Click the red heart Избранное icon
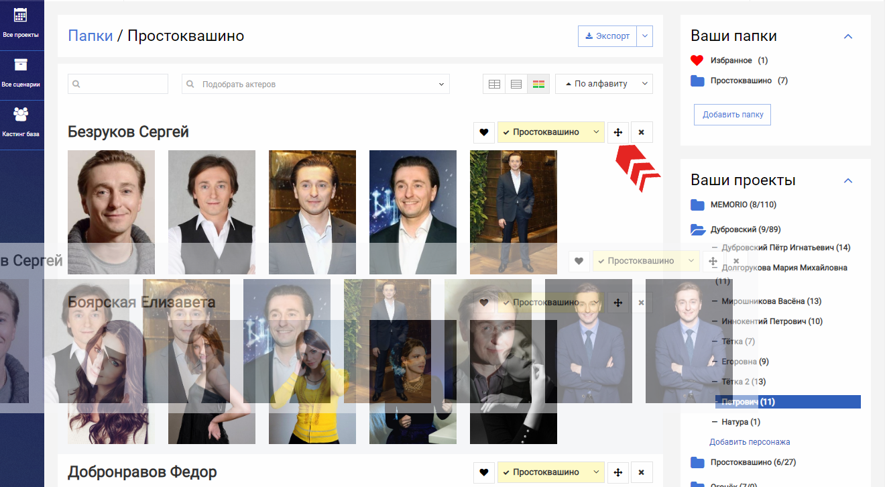 (x=697, y=60)
